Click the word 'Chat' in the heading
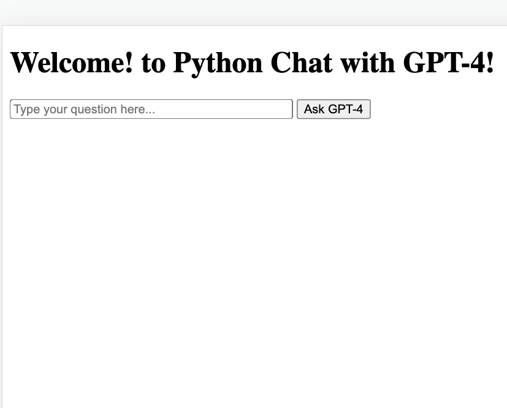Screen dimensions: 507x408 [302, 62]
